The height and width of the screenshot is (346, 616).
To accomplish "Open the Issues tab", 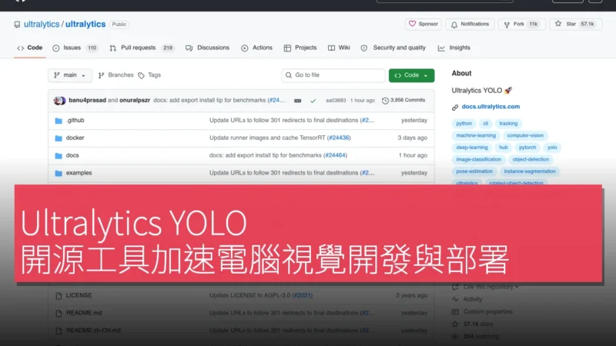I will (75, 48).
